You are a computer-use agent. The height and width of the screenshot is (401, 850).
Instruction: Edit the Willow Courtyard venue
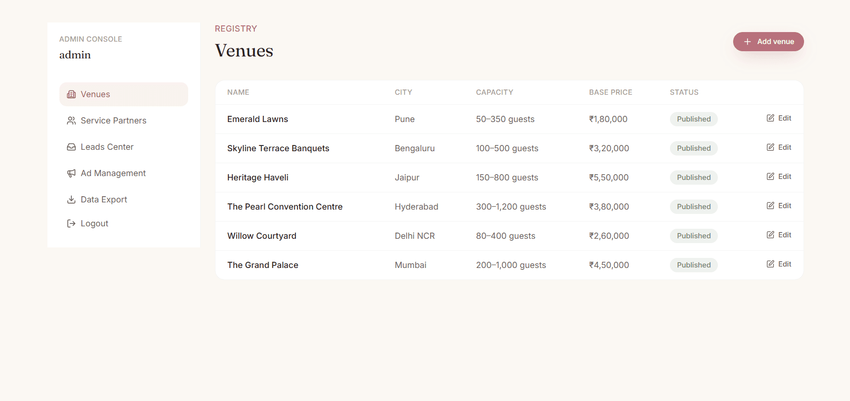[x=779, y=235]
